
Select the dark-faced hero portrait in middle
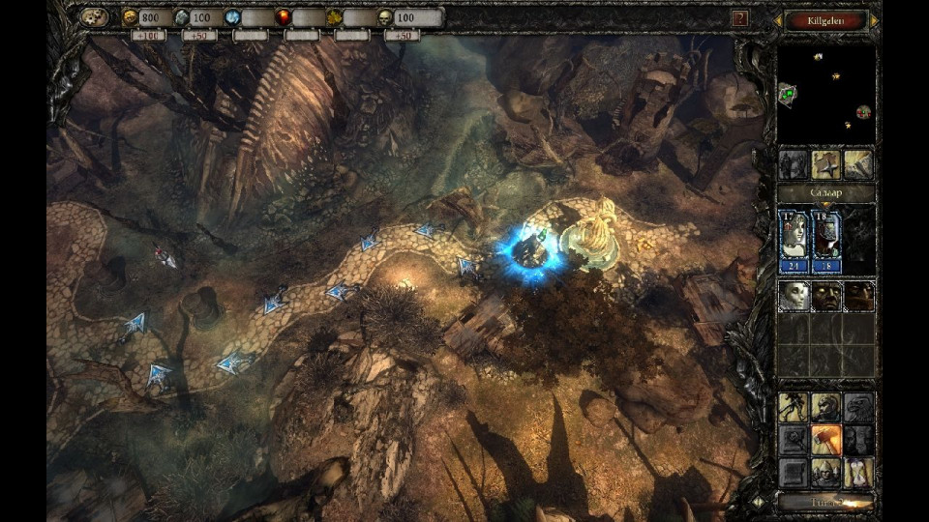pos(825,296)
